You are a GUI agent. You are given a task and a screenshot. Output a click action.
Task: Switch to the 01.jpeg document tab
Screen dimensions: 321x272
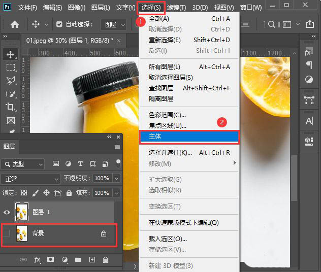pyautogui.click(x=70, y=41)
